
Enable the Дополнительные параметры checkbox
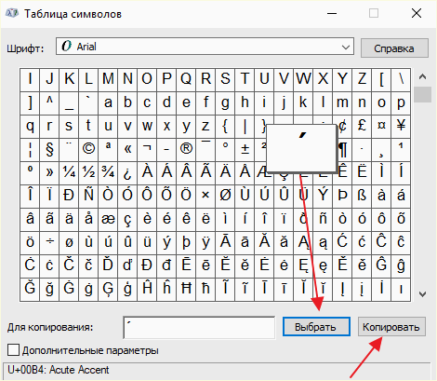coord(13,350)
